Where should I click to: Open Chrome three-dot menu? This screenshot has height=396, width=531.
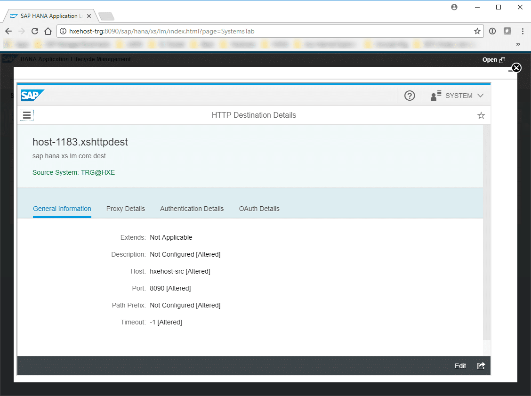523,31
